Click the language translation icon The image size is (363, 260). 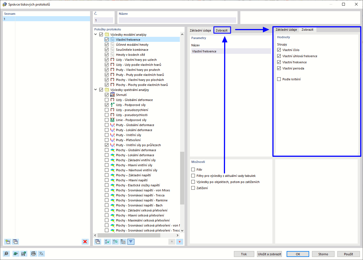pyautogui.click(x=41, y=254)
